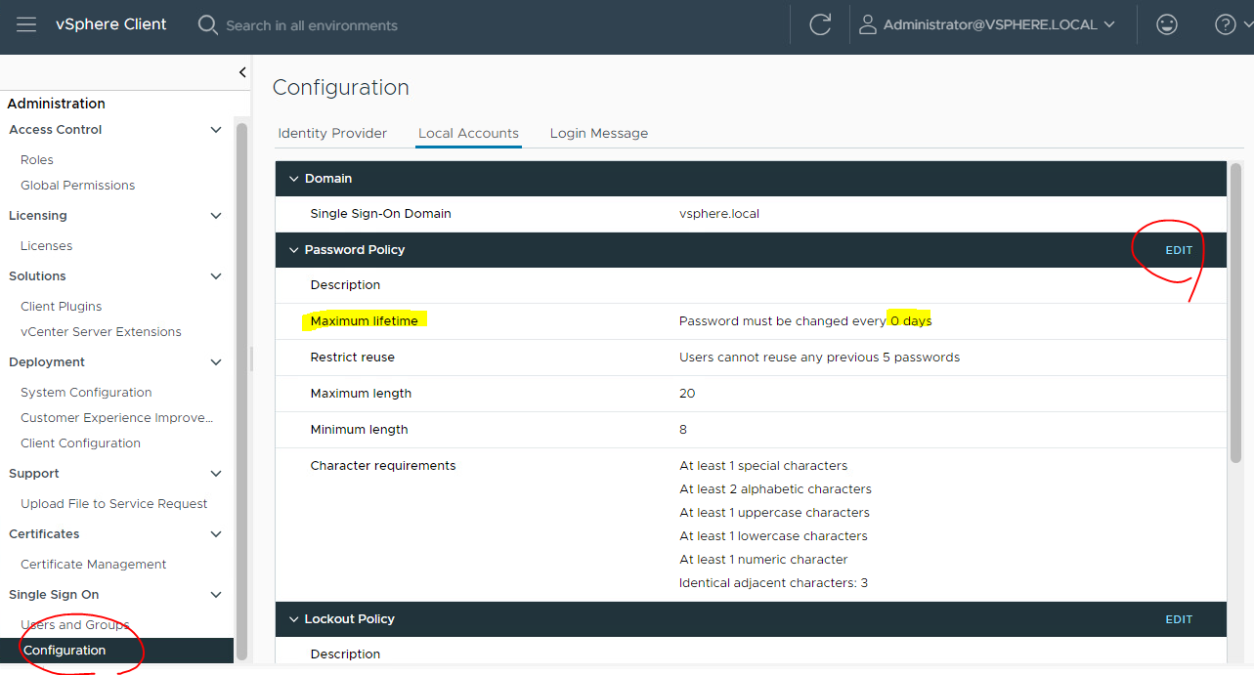The height and width of the screenshot is (675, 1254).
Task: Click the Administration sidebar heading
Action: click(x=56, y=104)
